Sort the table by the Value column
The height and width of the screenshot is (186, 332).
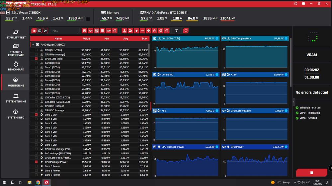point(86,39)
